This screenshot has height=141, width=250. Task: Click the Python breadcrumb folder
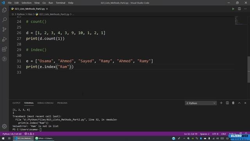coord(21,14)
